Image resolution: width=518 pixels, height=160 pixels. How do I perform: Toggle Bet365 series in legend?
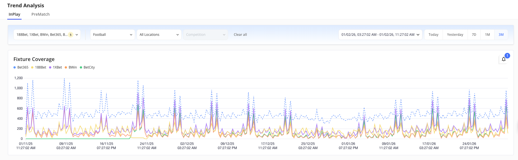21,67
